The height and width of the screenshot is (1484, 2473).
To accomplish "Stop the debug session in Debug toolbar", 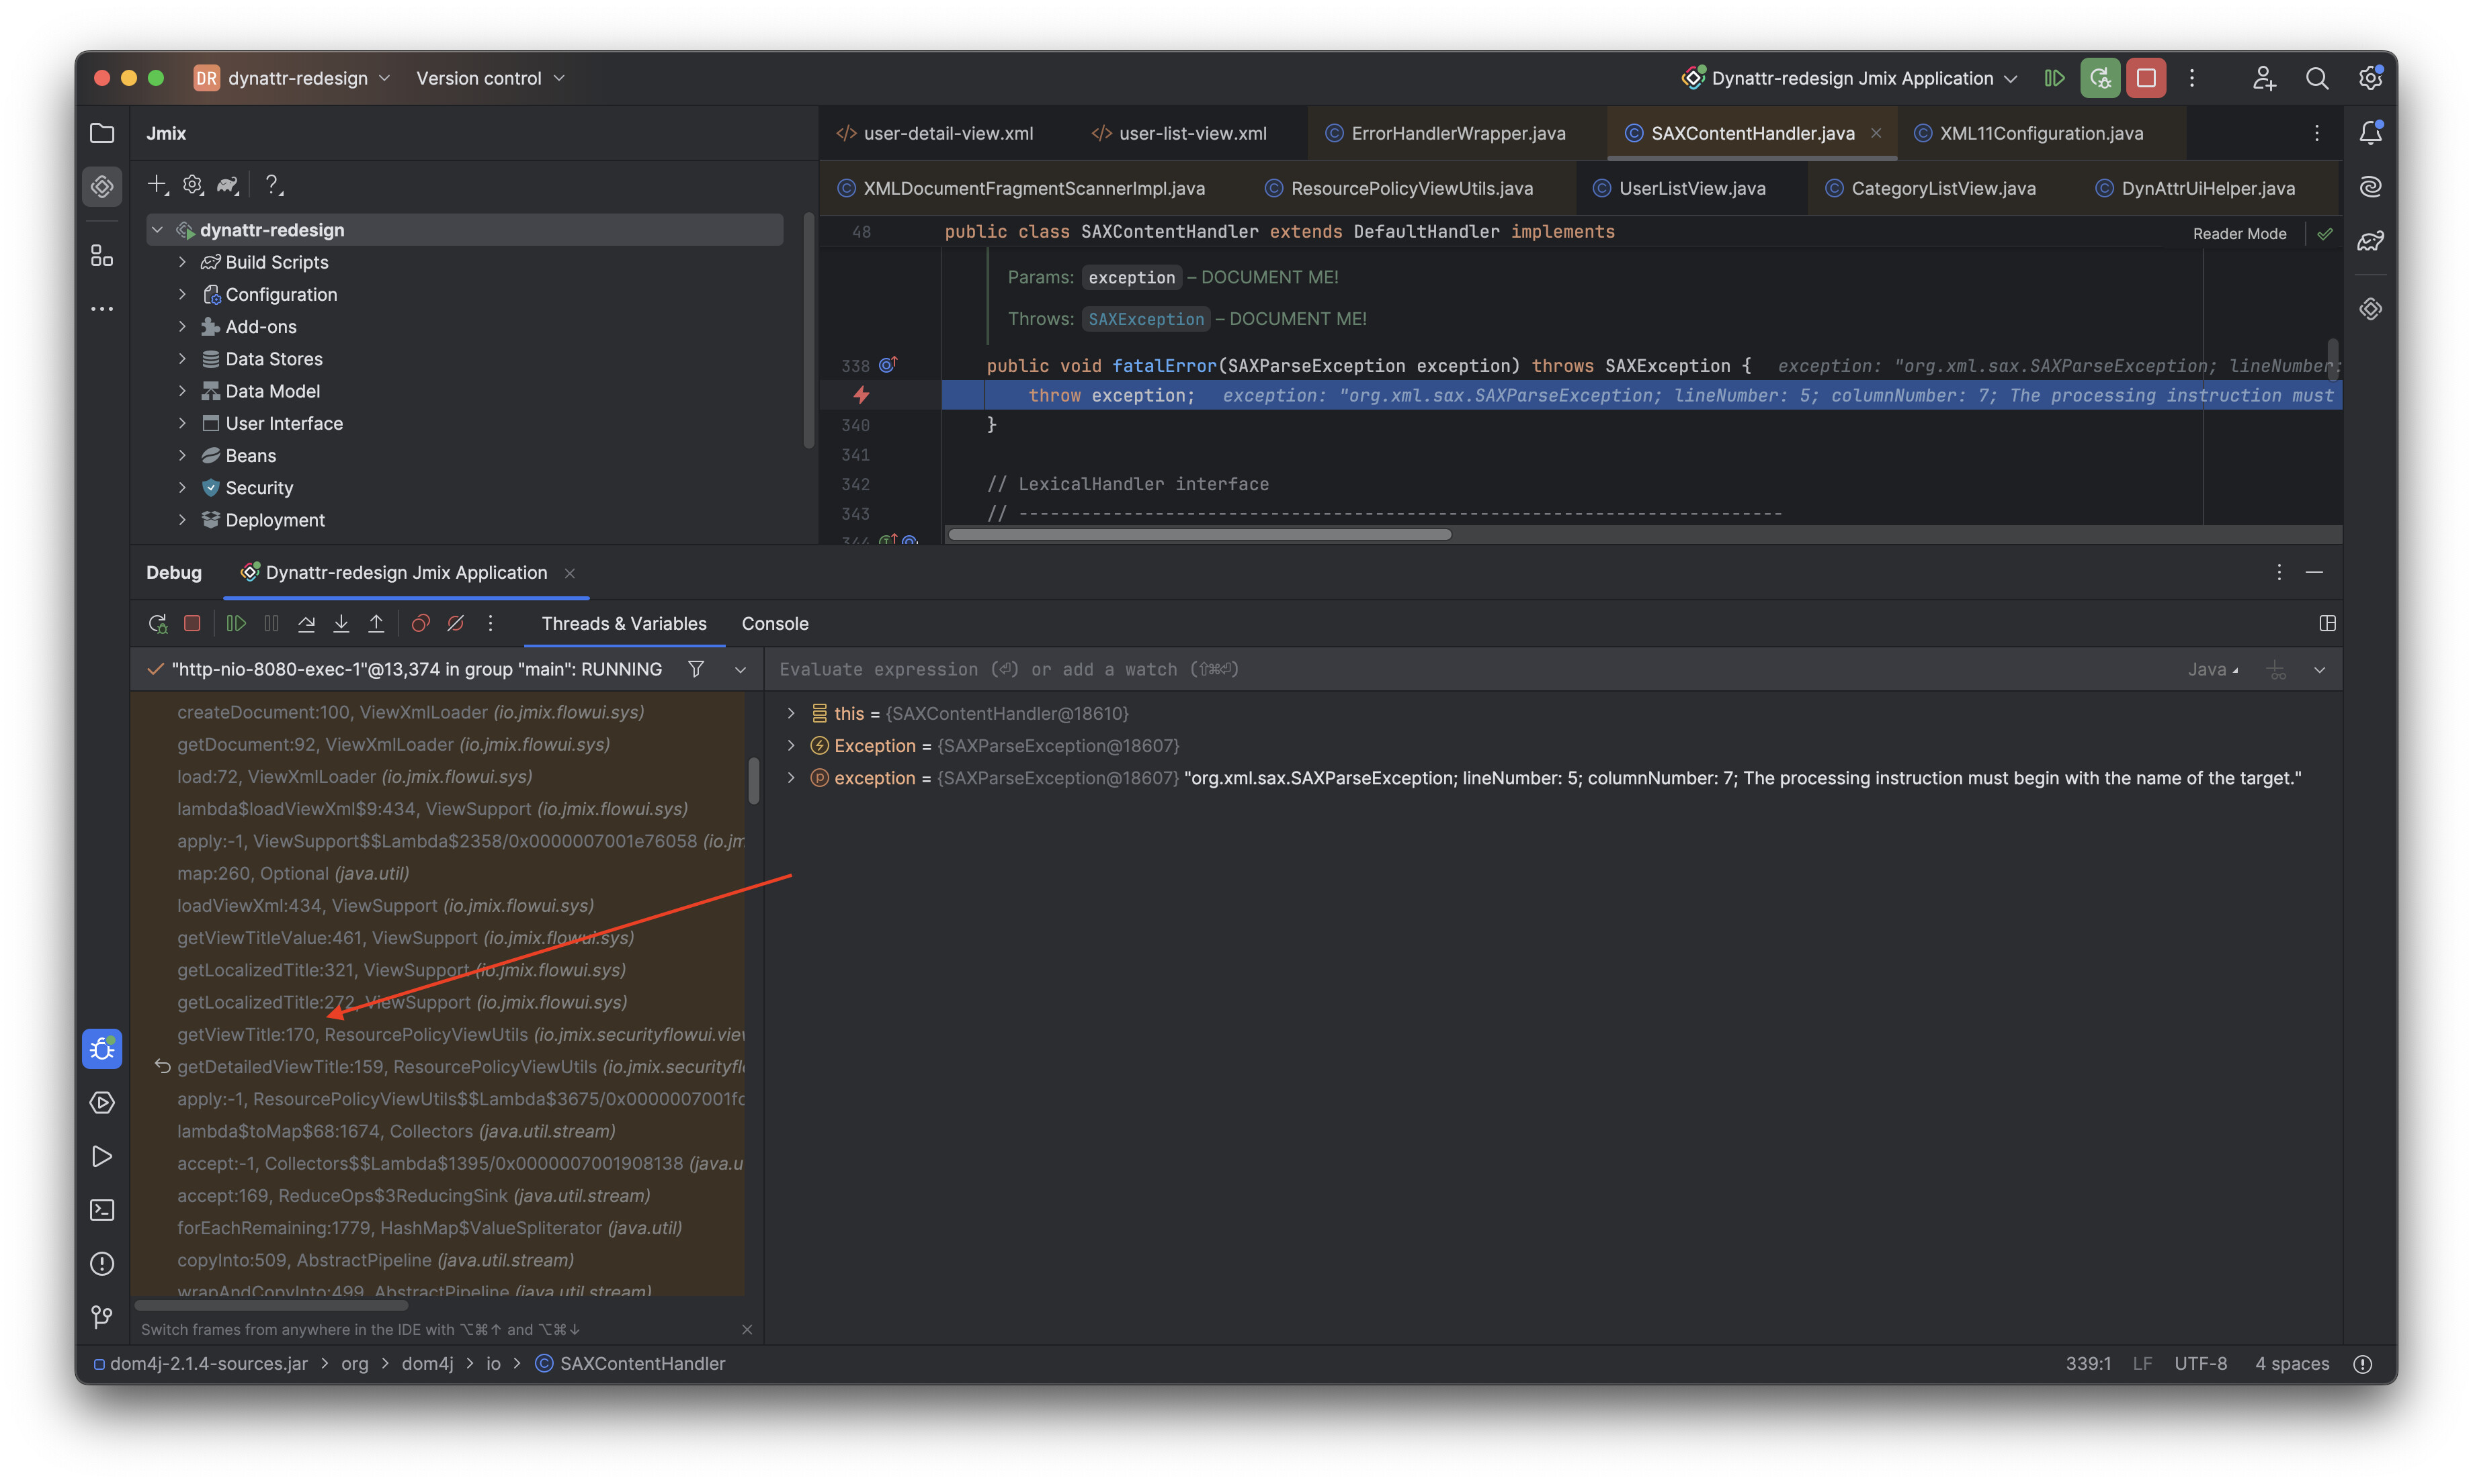I will coord(192,623).
